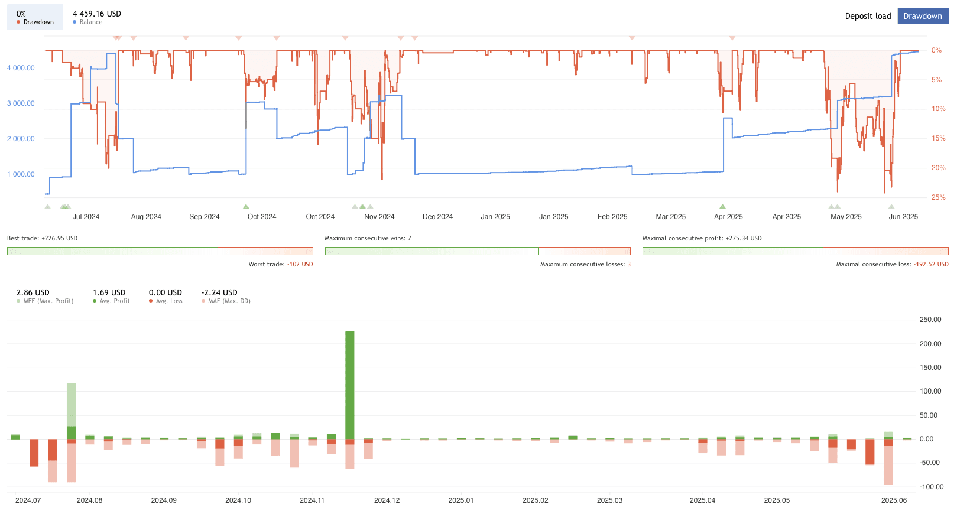Select the Drawdown tab button
The width and height of the screenshot is (957, 517).
tap(922, 16)
